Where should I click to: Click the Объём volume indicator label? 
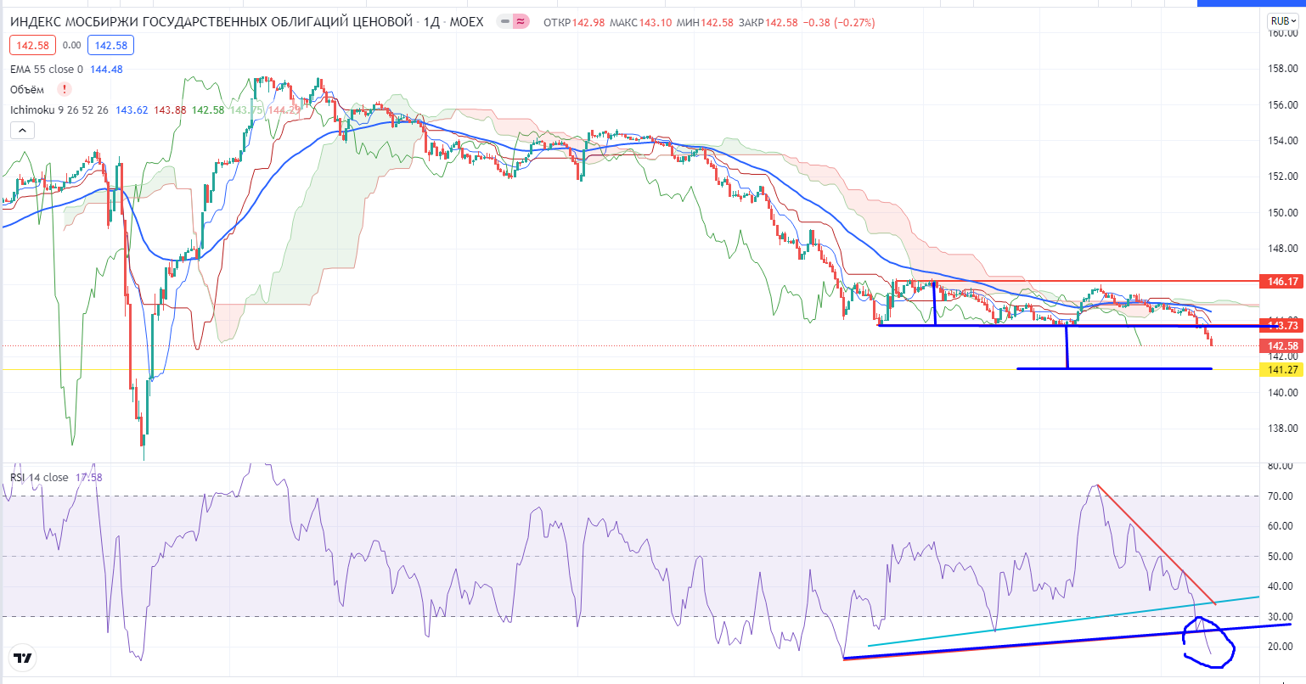tap(27, 90)
